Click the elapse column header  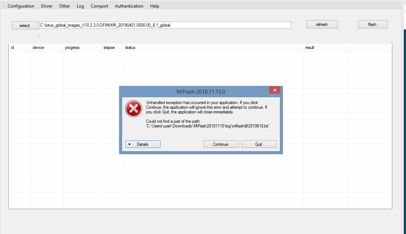pos(112,48)
